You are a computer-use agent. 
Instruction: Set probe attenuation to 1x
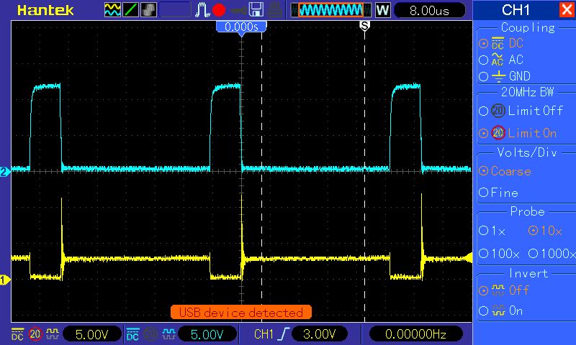(483, 231)
